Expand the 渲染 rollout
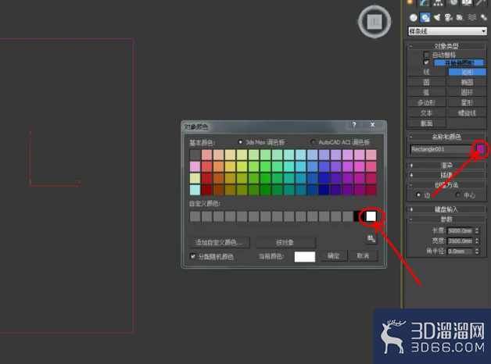 tap(446, 165)
